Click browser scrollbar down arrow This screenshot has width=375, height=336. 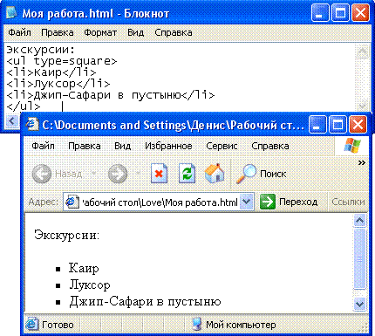click(360, 305)
